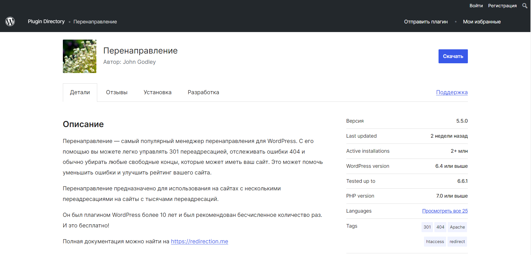Screen dimensions: 531x255
Task: Click the Скачать download button
Action: pyautogui.click(x=453, y=56)
